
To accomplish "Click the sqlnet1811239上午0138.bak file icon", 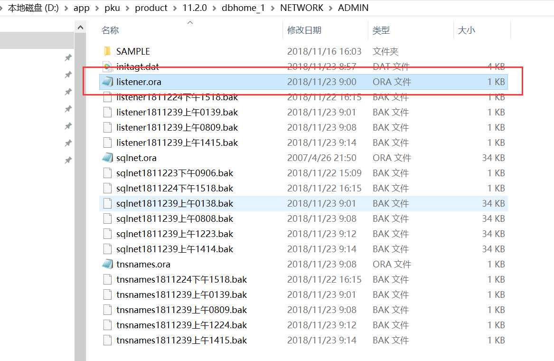I will (107, 204).
